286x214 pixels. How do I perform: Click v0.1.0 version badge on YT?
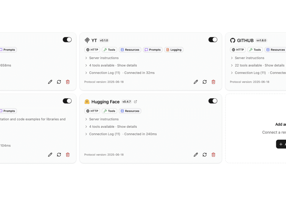click(104, 40)
